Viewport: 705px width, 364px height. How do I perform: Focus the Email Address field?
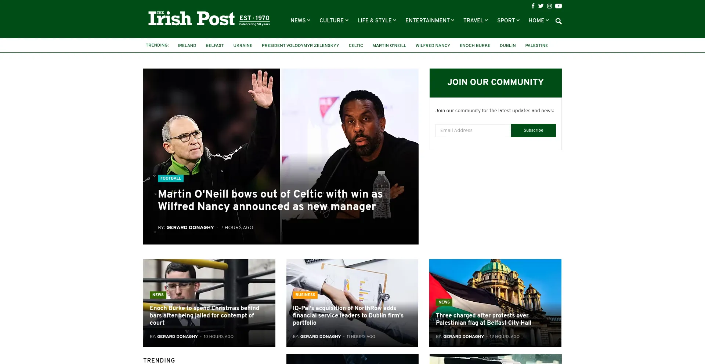pyautogui.click(x=473, y=130)
